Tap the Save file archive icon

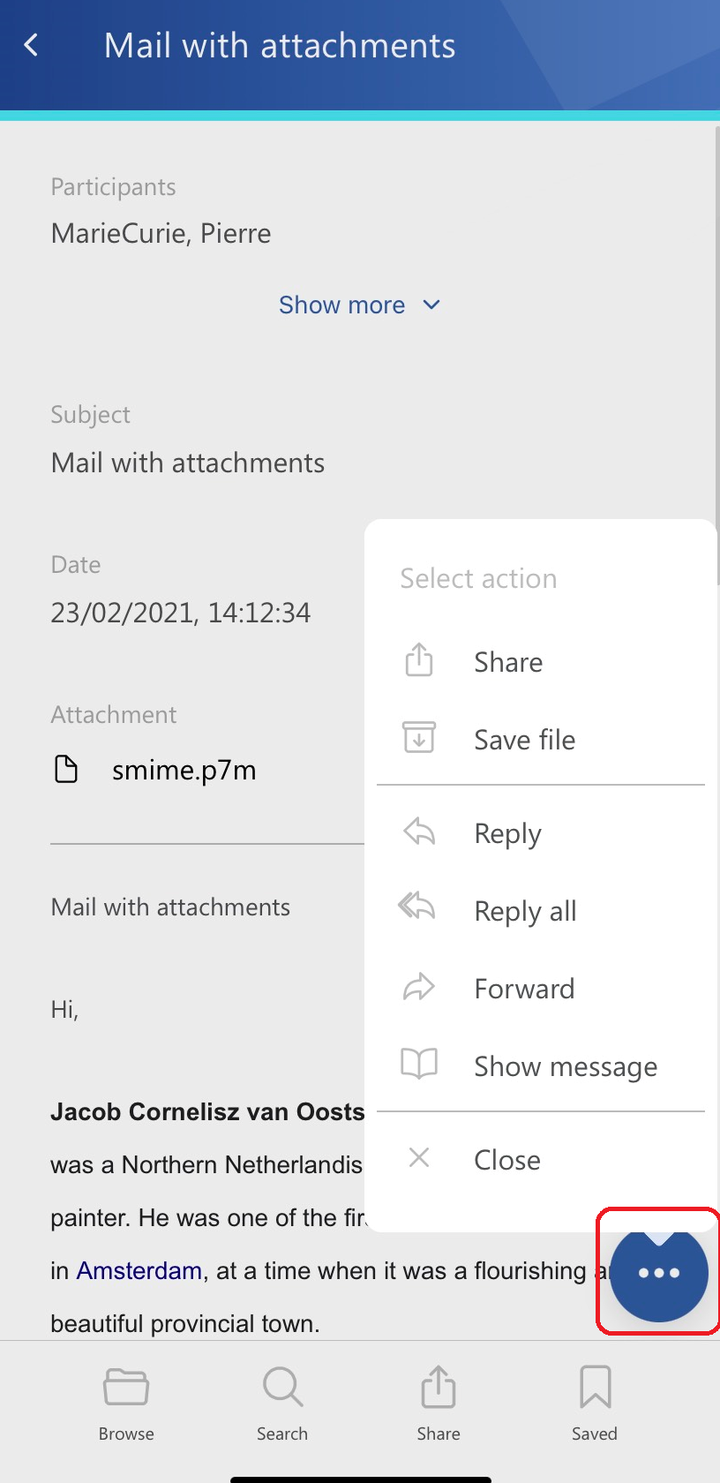419,738
